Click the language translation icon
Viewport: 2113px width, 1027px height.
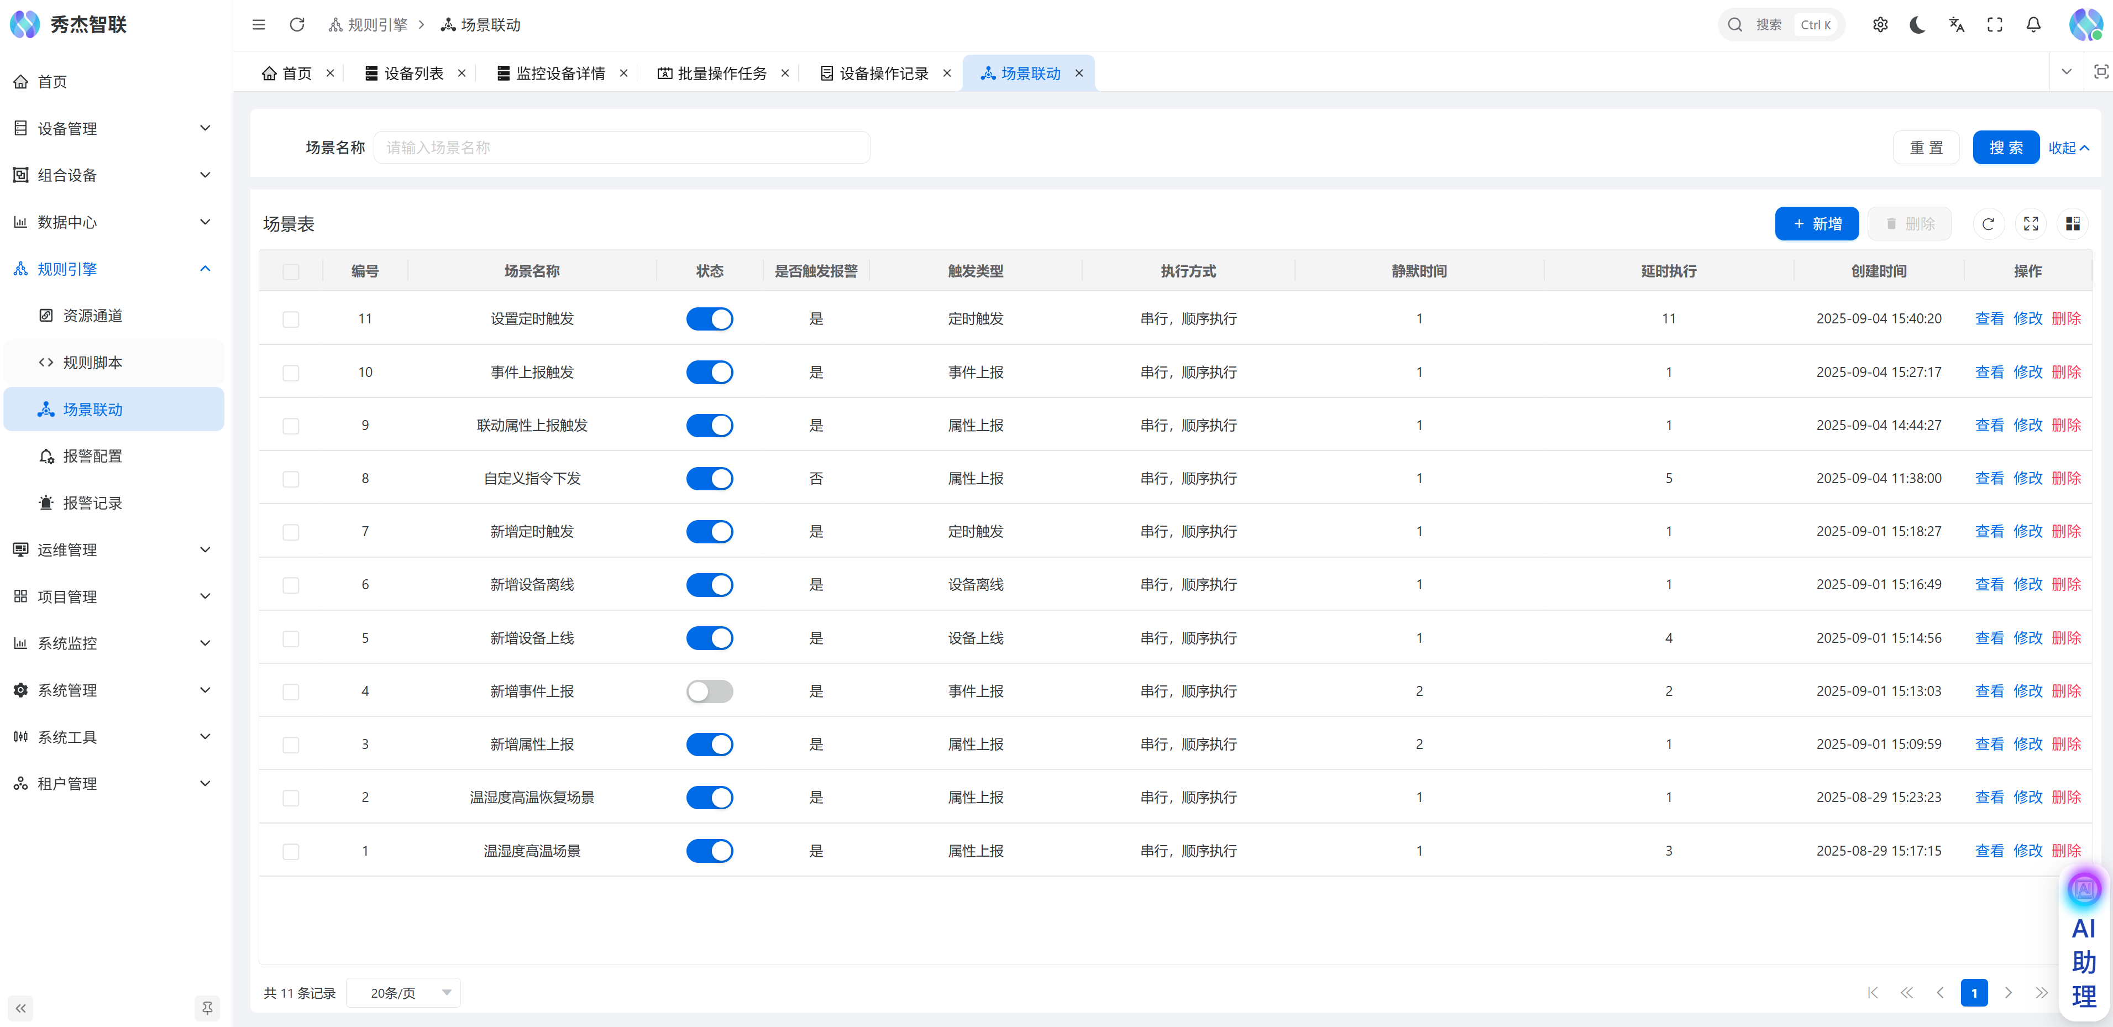(x=1957, y=25)
